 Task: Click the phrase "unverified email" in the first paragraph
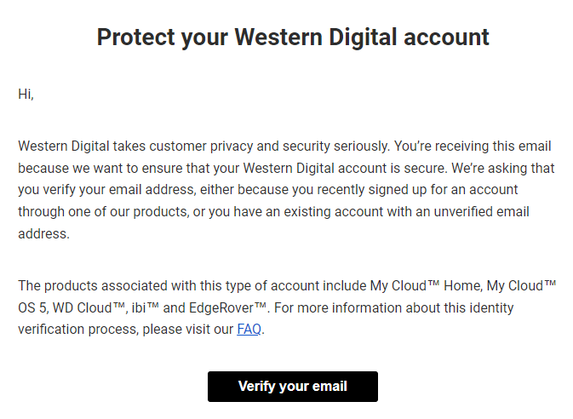(x=481, y=212)
